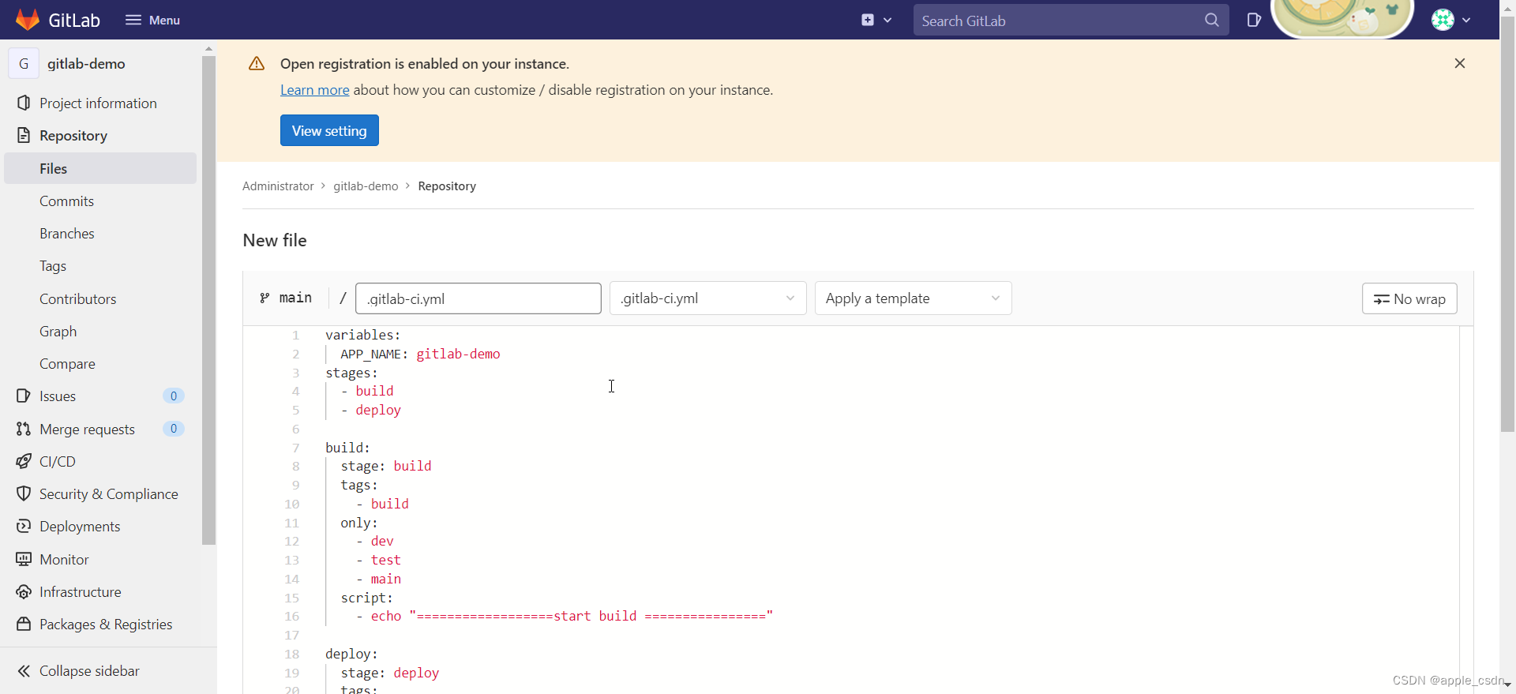
Task: Toggle the No wrap button
Action: coord(1409,298)
